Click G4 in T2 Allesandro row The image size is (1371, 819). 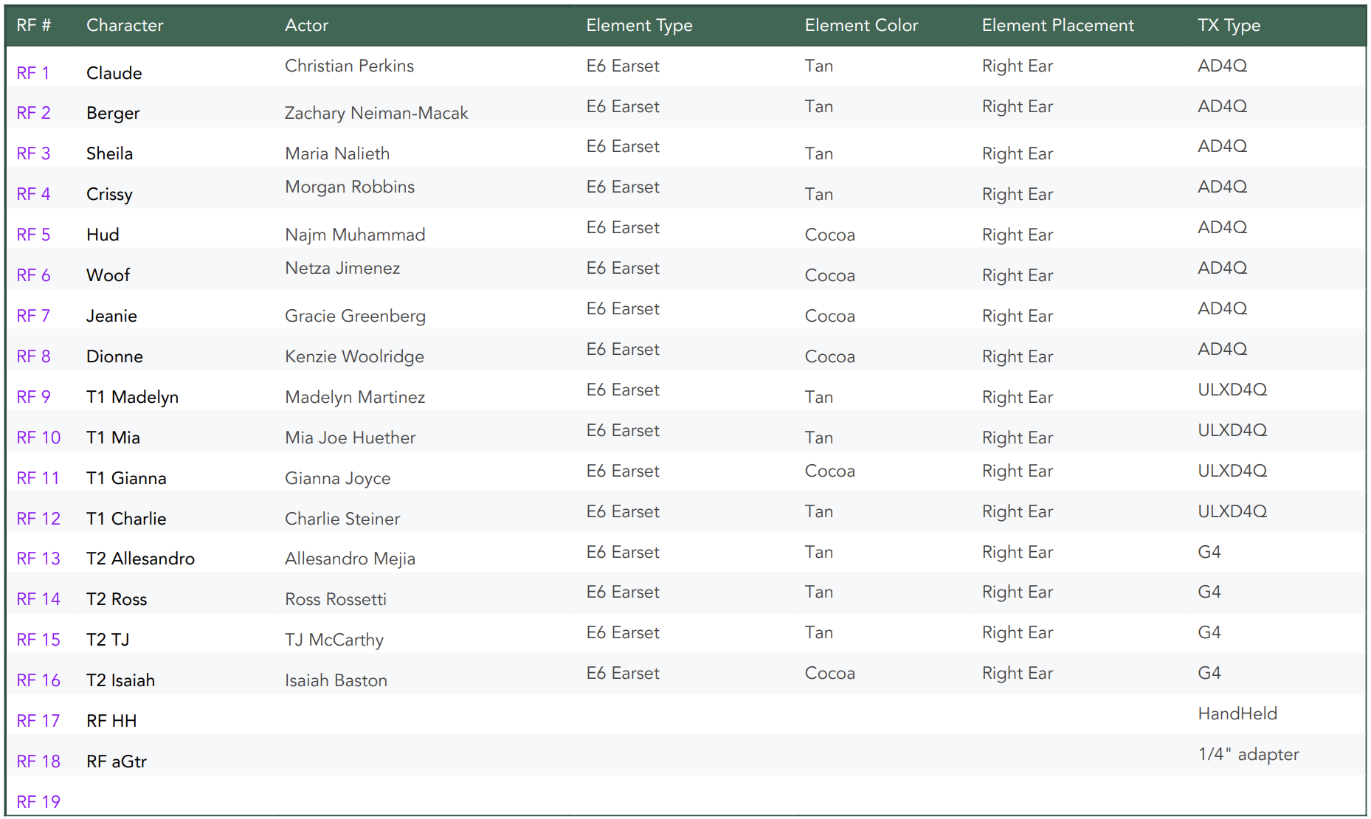click(1209, 552)
